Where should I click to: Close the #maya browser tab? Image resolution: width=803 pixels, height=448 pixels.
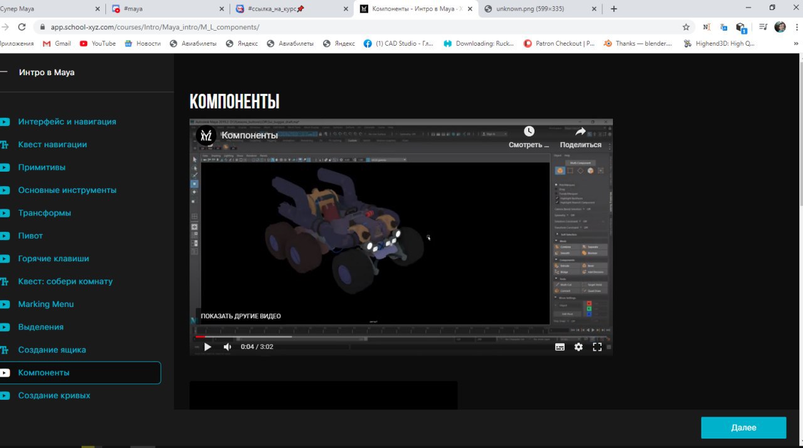pos(221,9)
